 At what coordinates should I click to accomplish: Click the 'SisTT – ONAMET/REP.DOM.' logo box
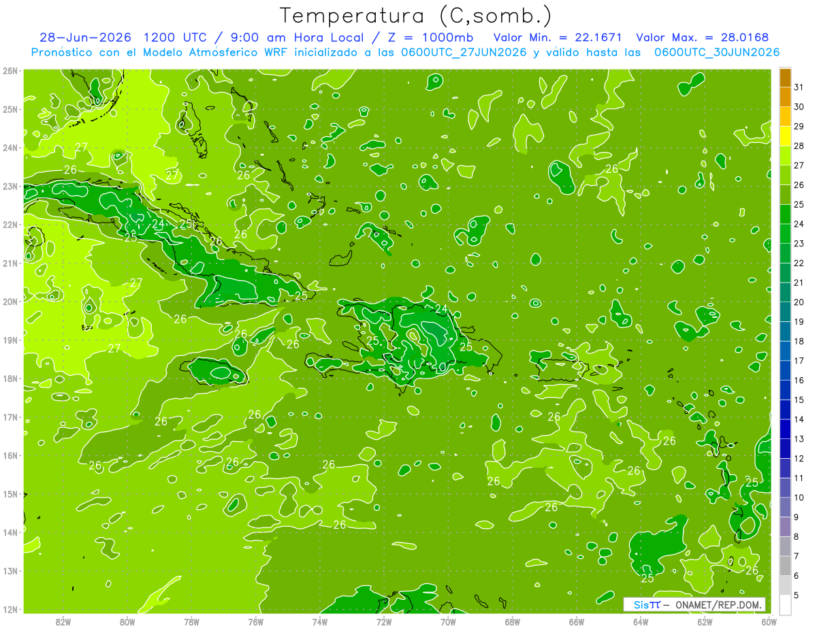click(694, 604)
